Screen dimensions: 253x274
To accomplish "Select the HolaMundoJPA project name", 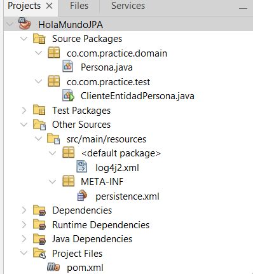I will click(71, 25).
